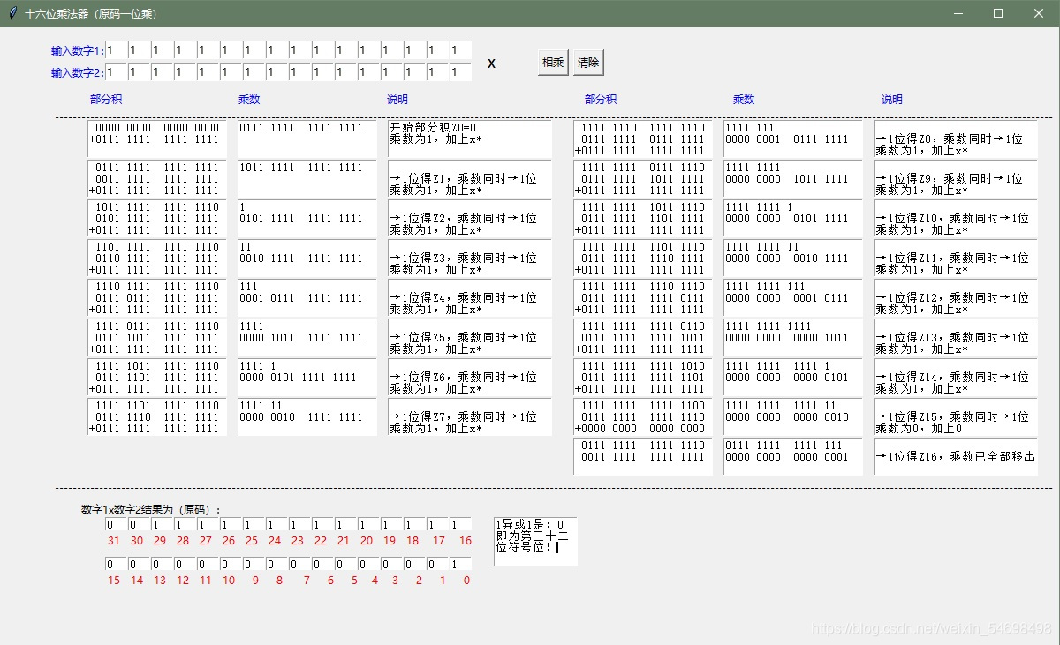This screenshot has height=645, width=1060.
Task: Click the red bit label 10
Action: pos(229,581)
